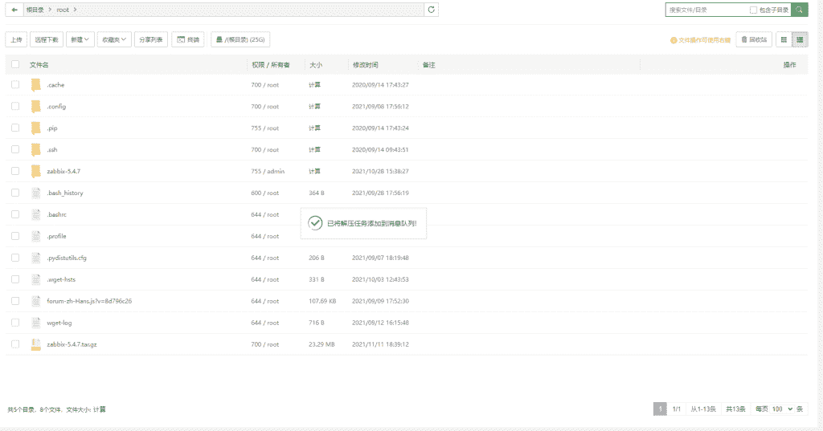Calculate size of the zabbix-5.4.7 folder
823x431 pixels.
point(314,172)
